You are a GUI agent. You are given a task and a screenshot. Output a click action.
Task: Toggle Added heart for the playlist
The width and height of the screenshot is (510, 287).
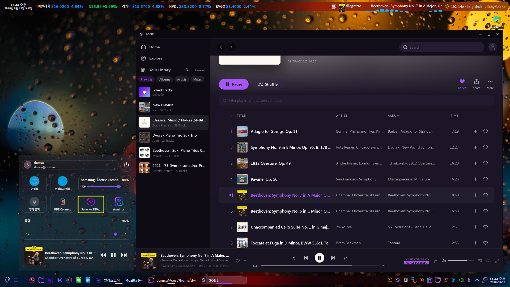462,84
